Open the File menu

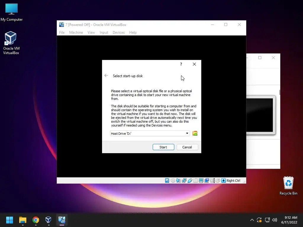coord(62,33)
